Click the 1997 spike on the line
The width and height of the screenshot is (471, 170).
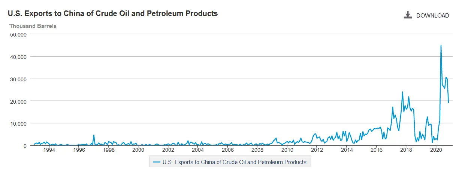94,135
